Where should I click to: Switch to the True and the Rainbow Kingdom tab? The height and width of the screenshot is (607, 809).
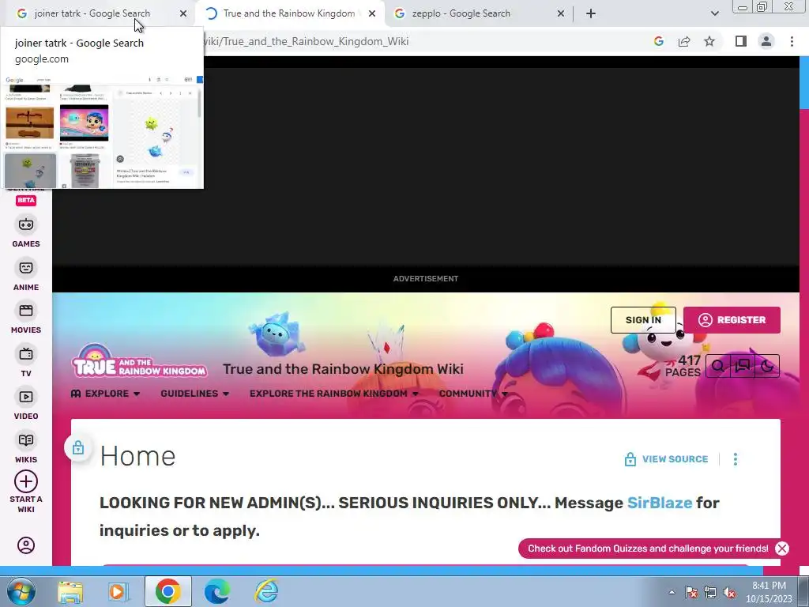[289, 13]
